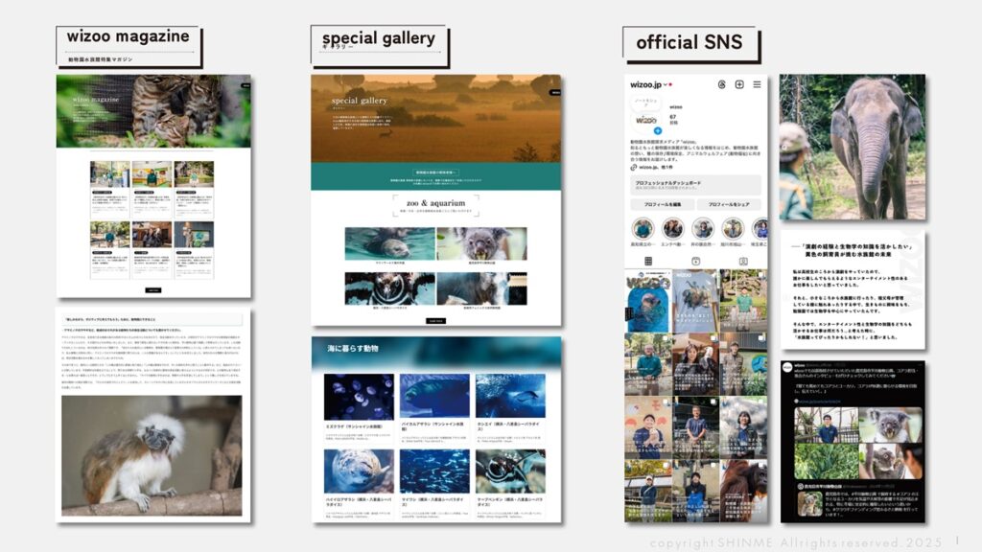Open the Threads icon in Instagram header
982x552 pixels.
pos(720,84)
